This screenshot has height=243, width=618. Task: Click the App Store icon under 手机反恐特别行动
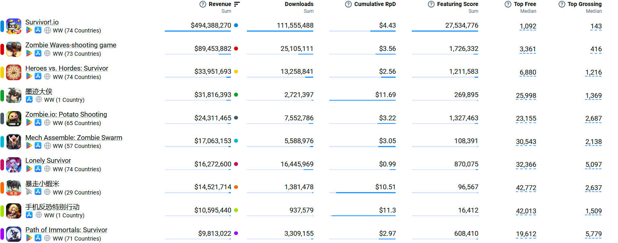coord(29,215)
